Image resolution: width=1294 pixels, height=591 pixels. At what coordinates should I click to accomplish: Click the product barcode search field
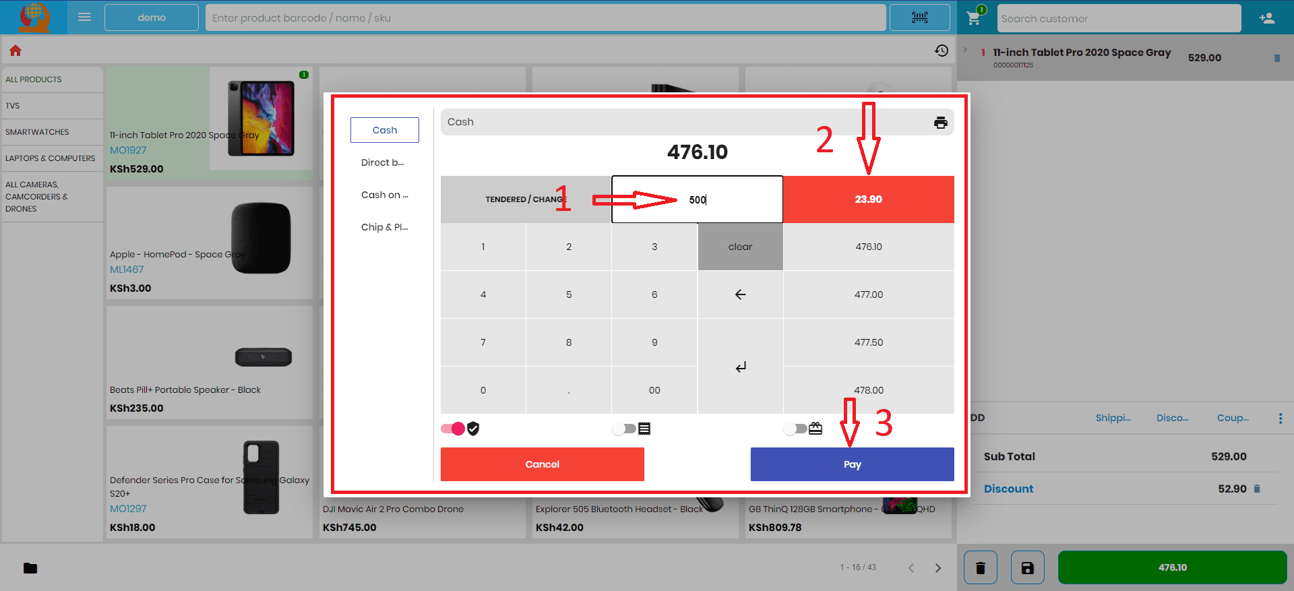(546, 18)
